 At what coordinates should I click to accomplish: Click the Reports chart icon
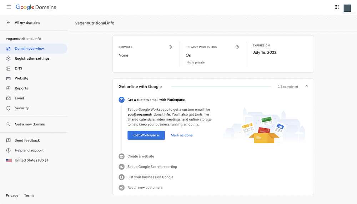[x=9, y=88]
